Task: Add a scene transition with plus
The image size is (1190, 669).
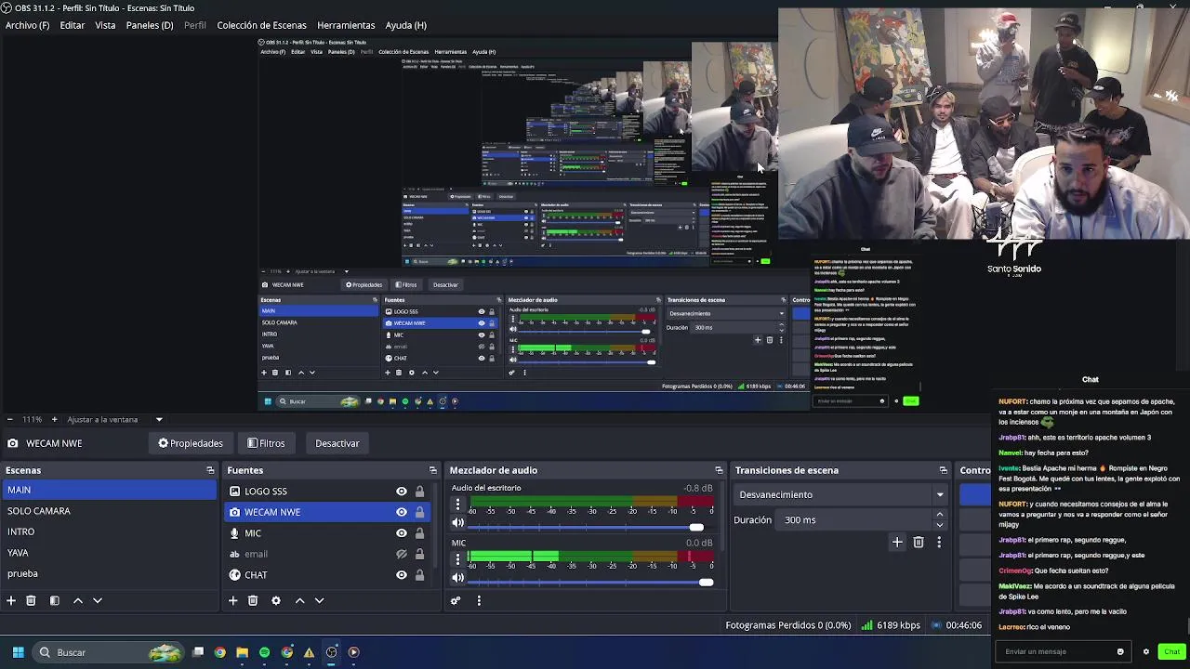Action: [x=897, y=542]
